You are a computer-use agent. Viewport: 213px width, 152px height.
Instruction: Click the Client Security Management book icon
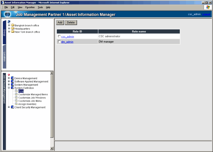click(13, 107)
